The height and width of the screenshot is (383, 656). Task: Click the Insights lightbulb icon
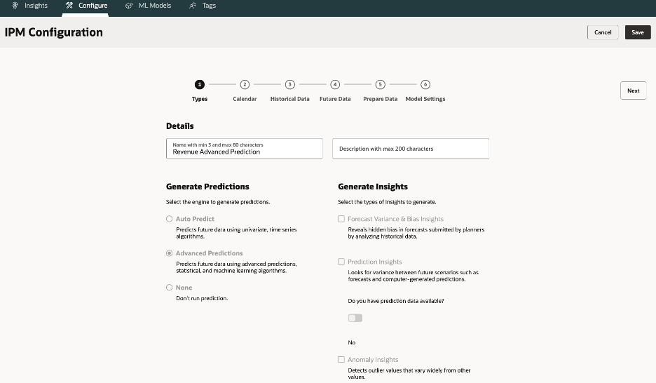pos(15,6)
